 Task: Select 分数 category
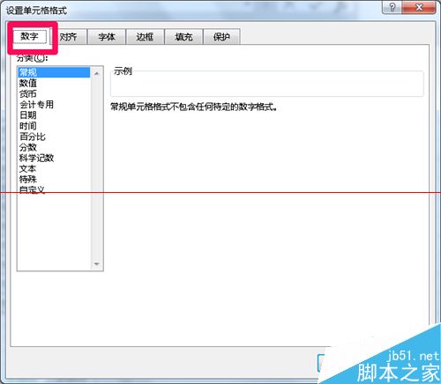[54, 147]
